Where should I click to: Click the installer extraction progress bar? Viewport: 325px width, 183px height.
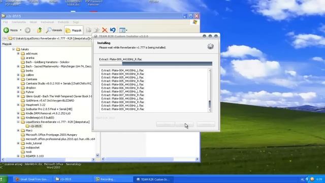(x=156, y=64)
